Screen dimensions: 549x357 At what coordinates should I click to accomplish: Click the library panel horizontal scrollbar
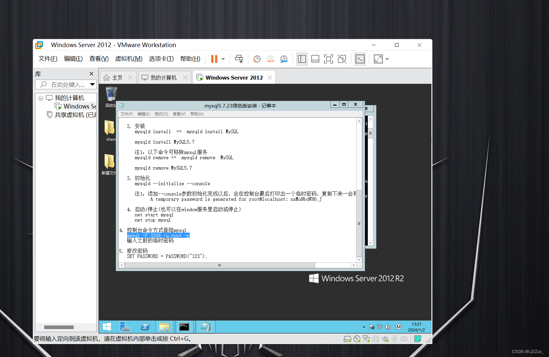click(x=59, y=327)
